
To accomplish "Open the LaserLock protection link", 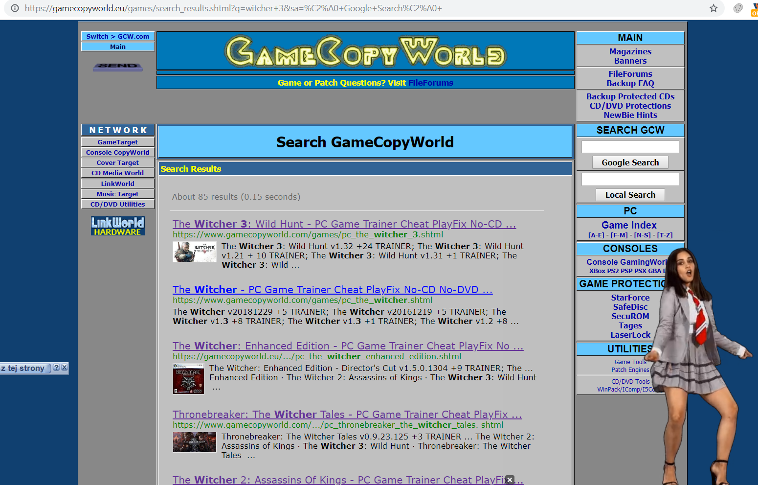I will 630,335.
